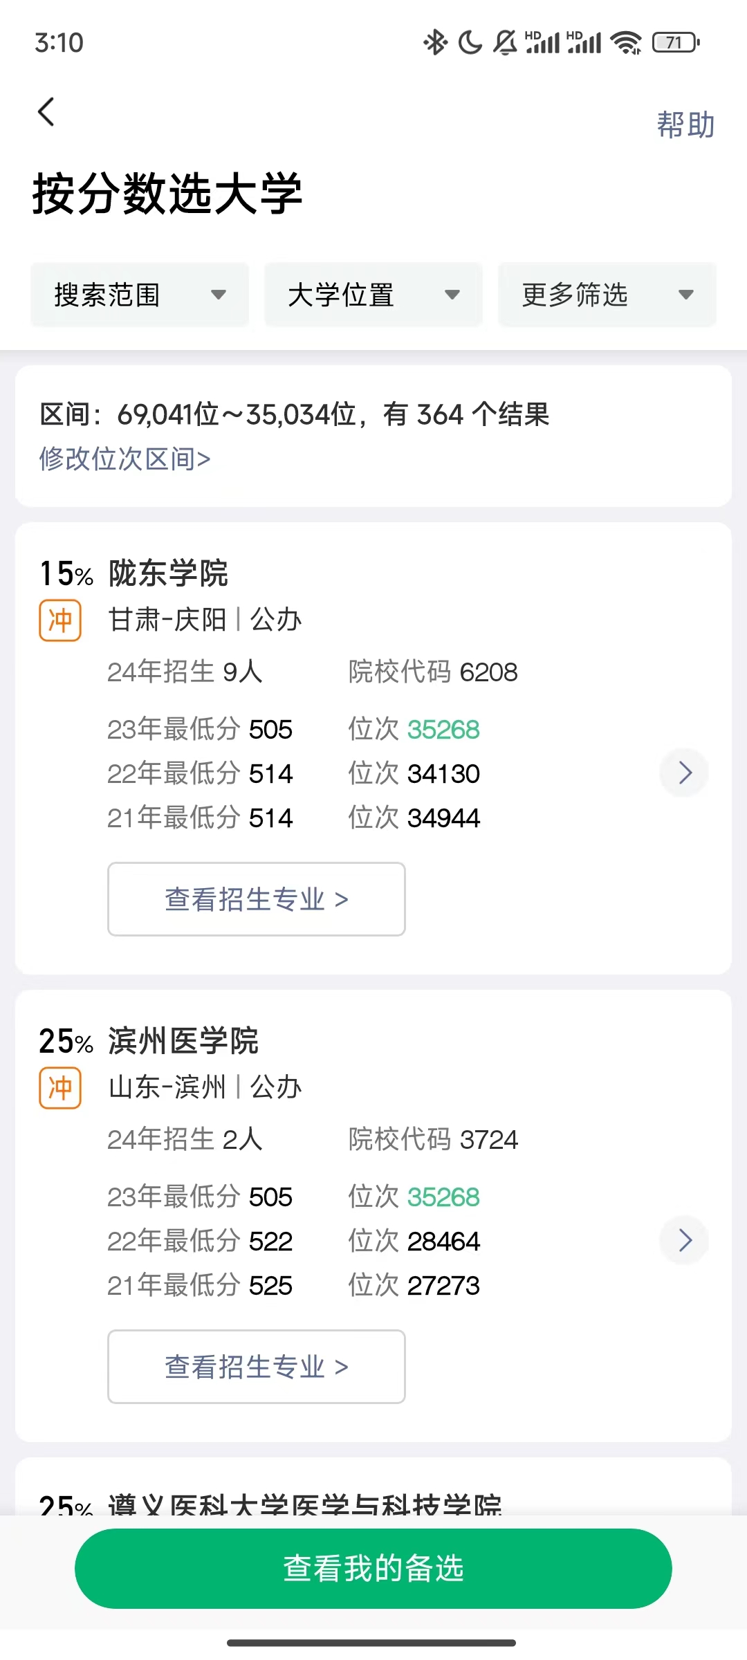
Task: Tap the muted notification bell icon
Action: [x=505, y=43]
